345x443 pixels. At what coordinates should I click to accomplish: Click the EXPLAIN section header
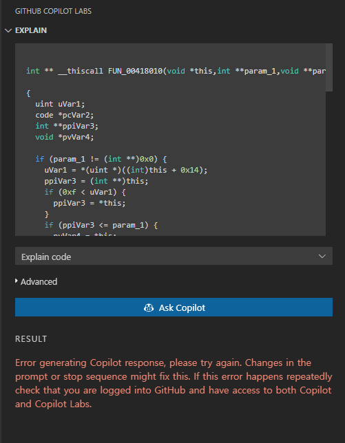[31, 30]
